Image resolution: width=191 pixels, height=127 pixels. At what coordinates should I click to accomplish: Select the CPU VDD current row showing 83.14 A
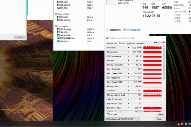(x=75, y=17)
